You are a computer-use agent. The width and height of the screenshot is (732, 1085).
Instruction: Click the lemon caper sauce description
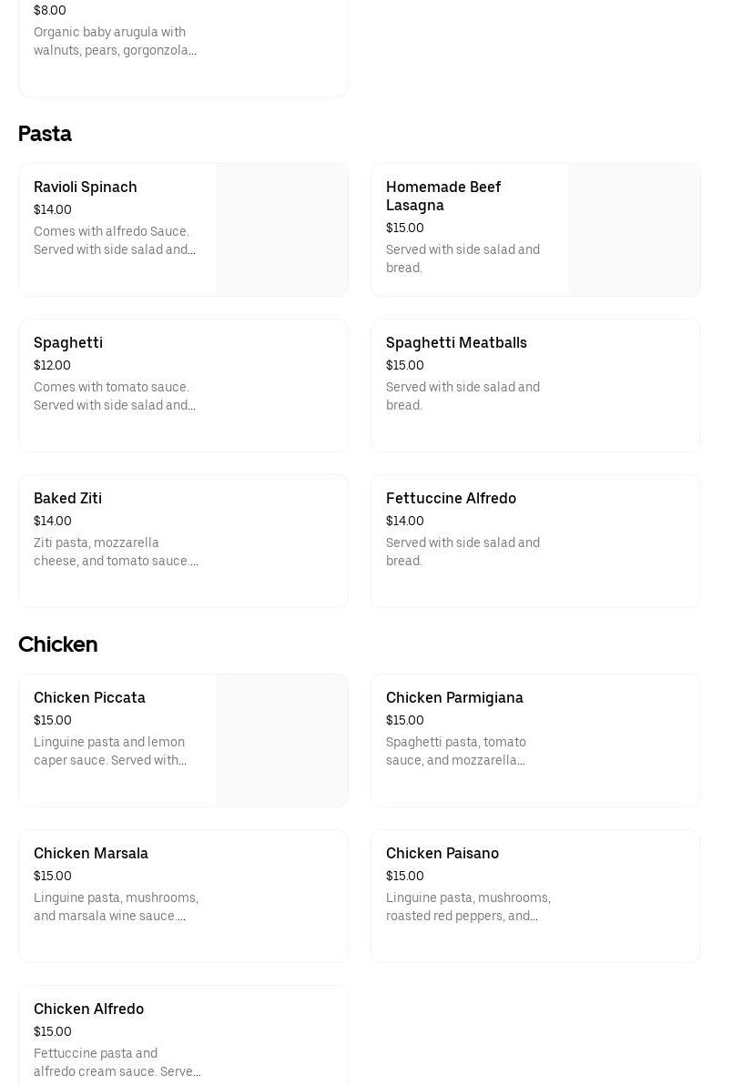pyautogui.click(x=110, y=752)
